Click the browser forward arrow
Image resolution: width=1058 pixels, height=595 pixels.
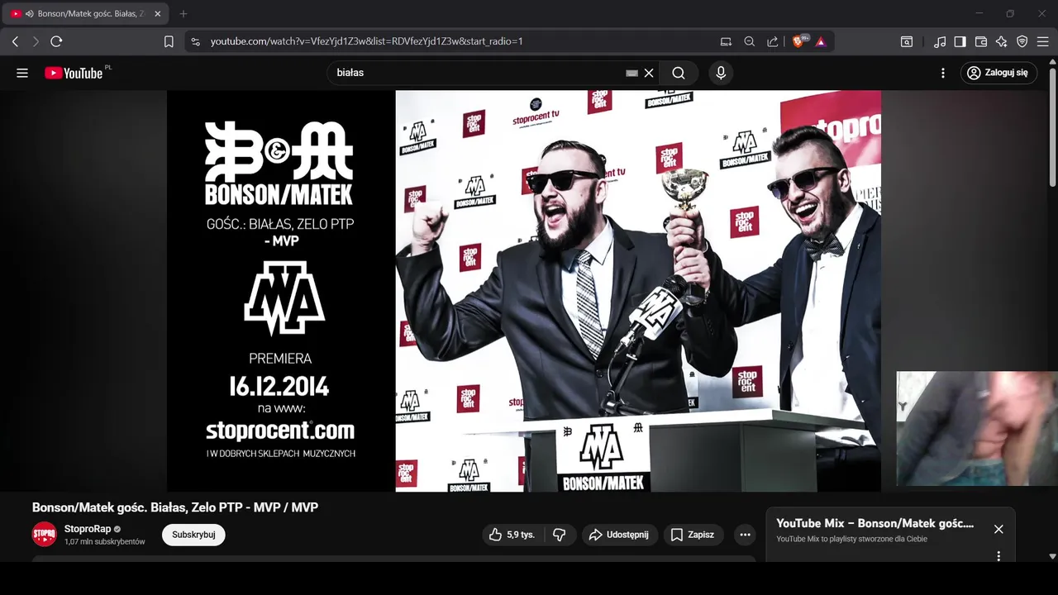(36, 41)
